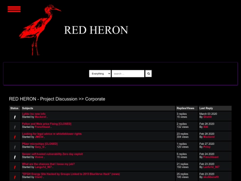Focus the search text field
The height and width of the screenshot is (181, 241).
(128, 74)
